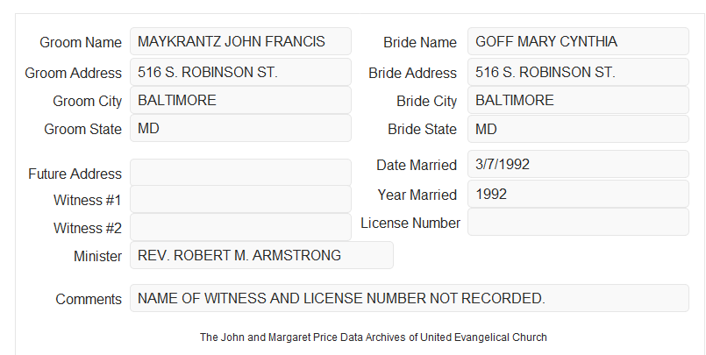Viewport: 706px width, 355px height.
Task: Select the empty Future Address field
Action: point(240,173)
